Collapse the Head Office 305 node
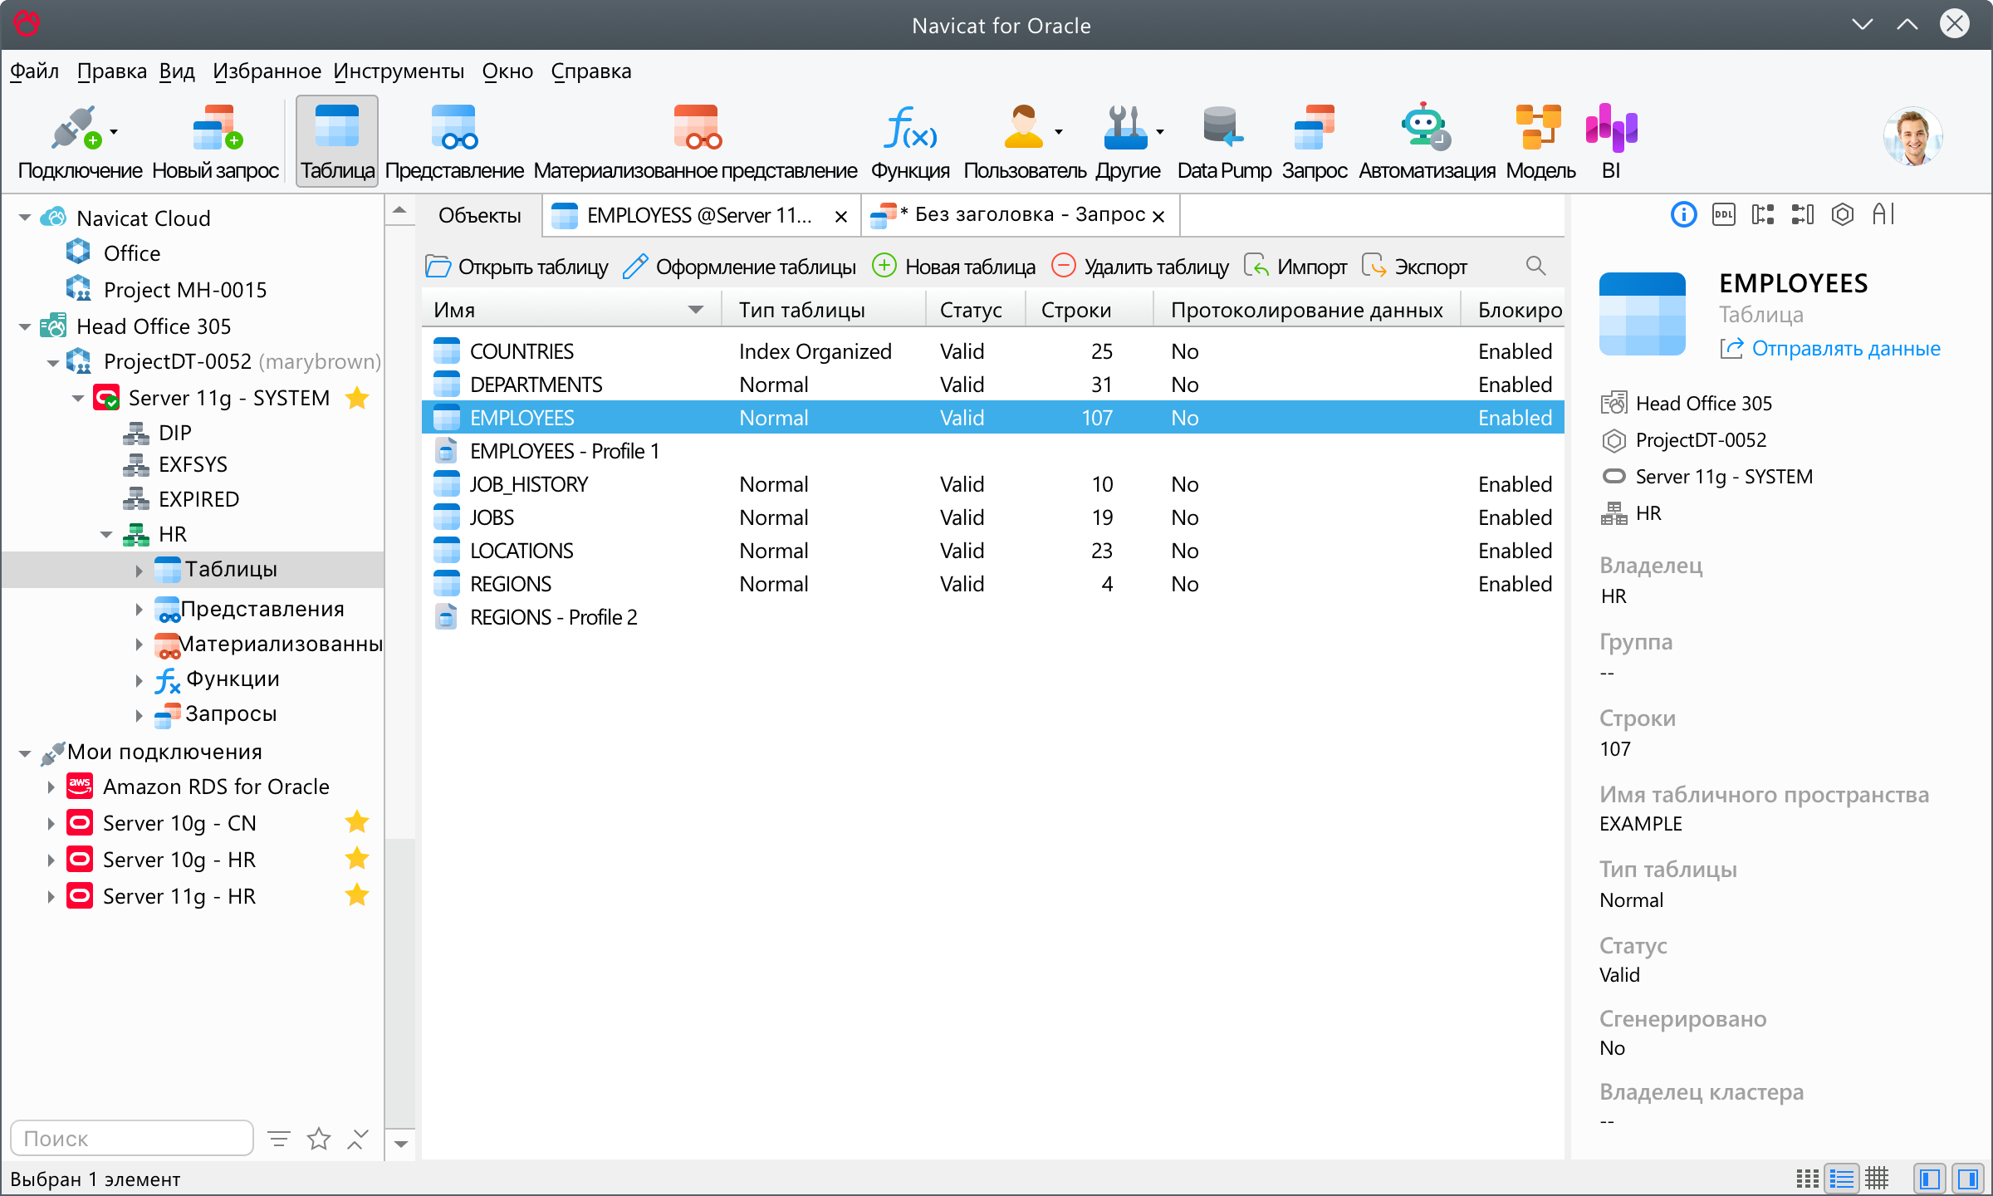The width and height of the screenshot is (1993, 1196). (25, 326)
